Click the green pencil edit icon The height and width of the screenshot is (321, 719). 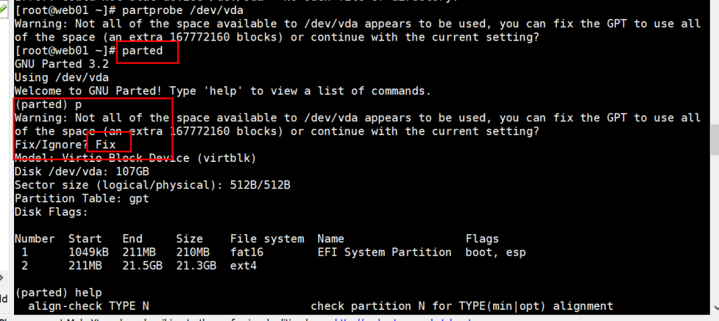[x=4, y=10]
